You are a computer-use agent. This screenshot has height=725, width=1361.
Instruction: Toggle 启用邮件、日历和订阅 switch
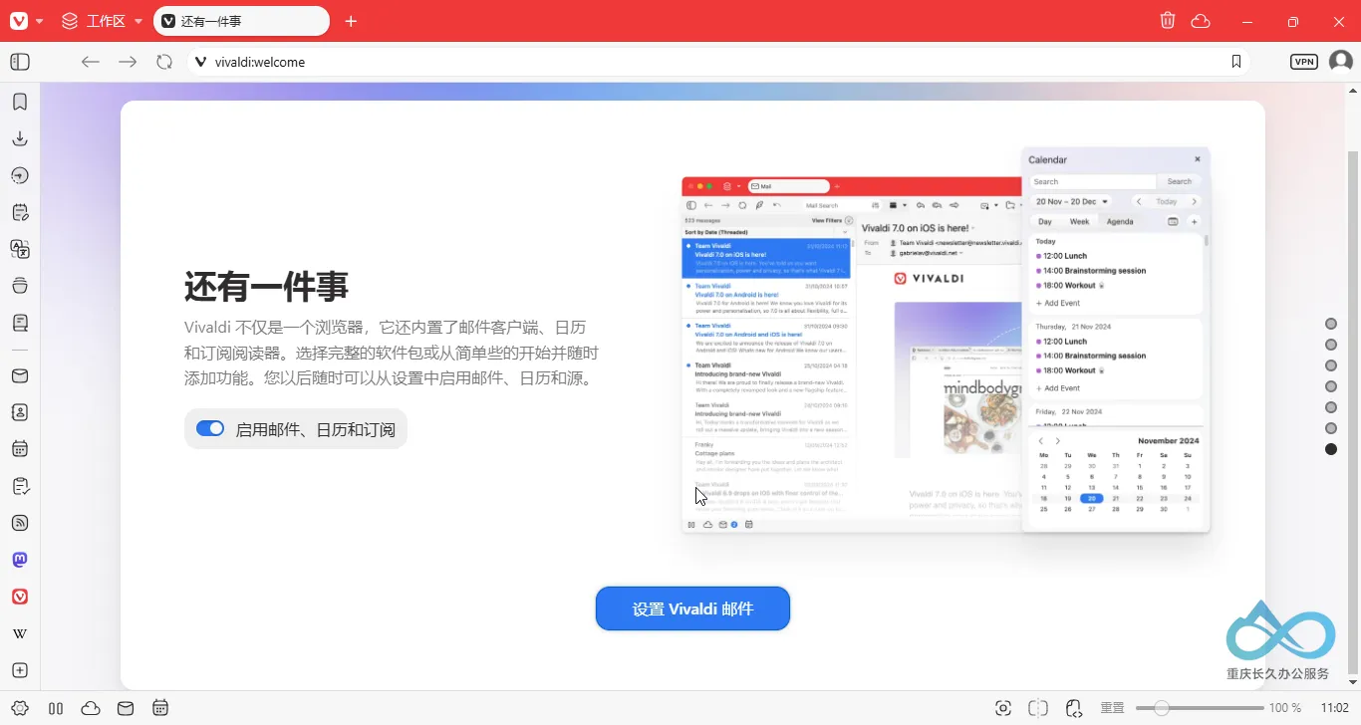click(x=210, y=429)
